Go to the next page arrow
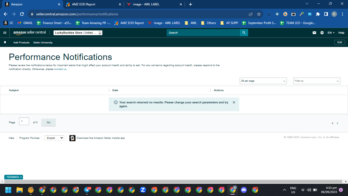Screen dimensions: 348x196 coord(338,123)
